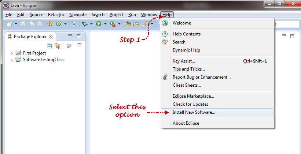301x154 pixels.
Task: Choose Check for Updates entry
Action: (x=217, y=104)
